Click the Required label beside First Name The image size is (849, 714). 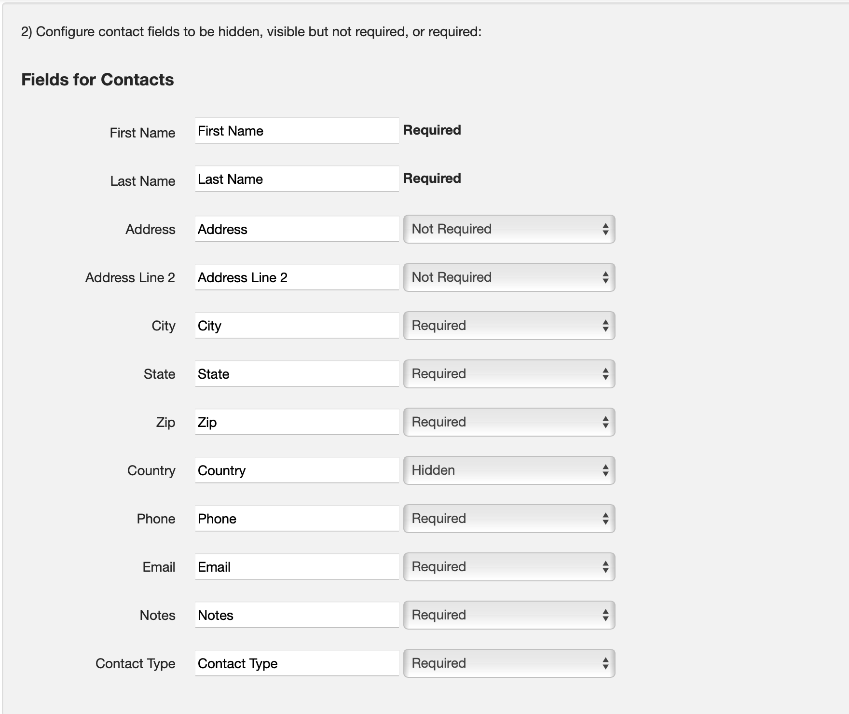click(x=432, y=130)
